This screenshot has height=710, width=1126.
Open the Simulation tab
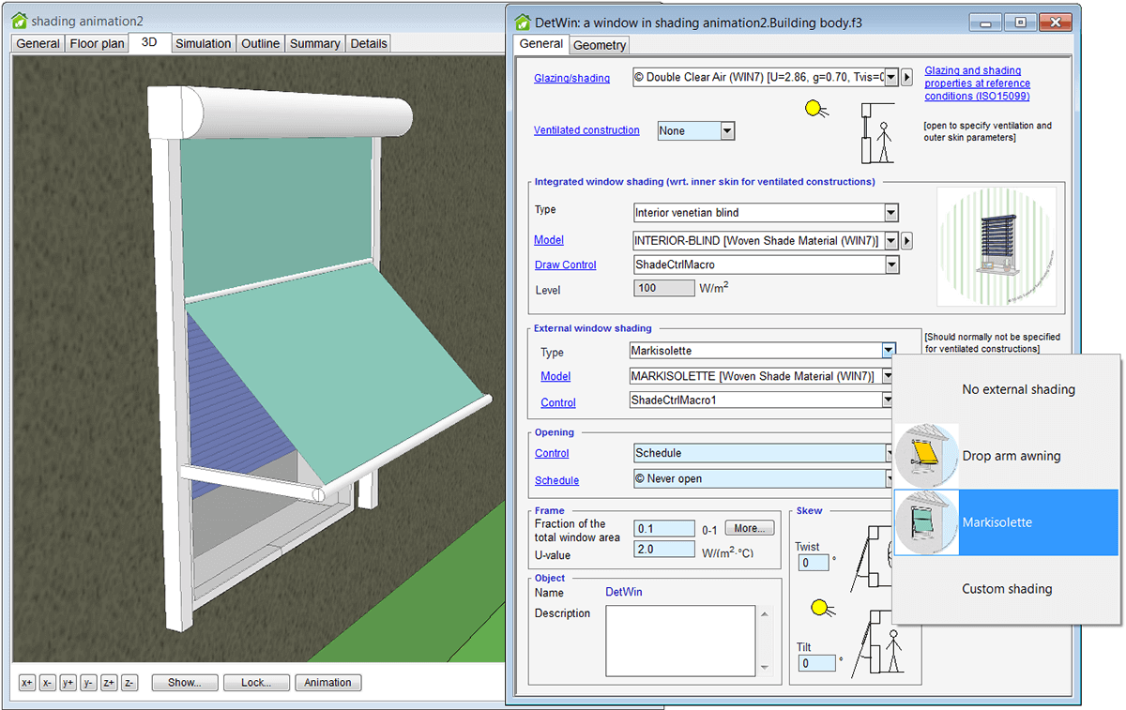(203, 43)
